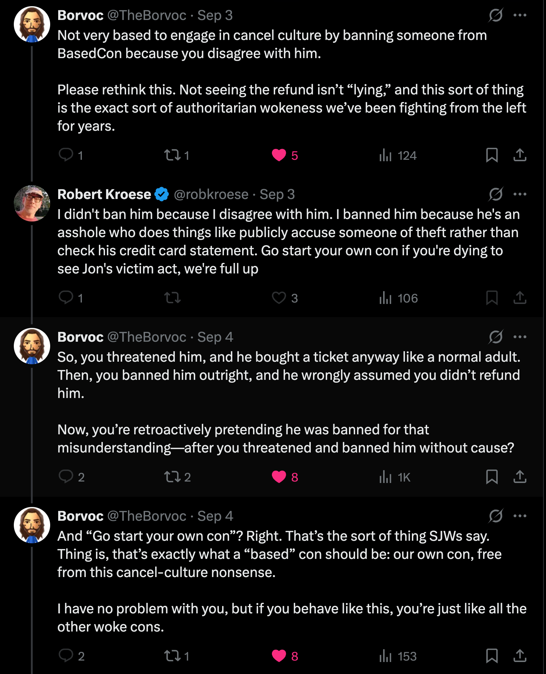Open the @robkroese profile handle
This screenshot has height=674, width=546.
click(x=211, y=194)
